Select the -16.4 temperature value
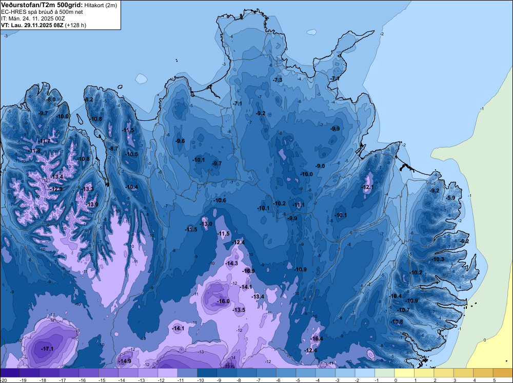The height and width of the screenshot is (383, 513). point(317,338)
